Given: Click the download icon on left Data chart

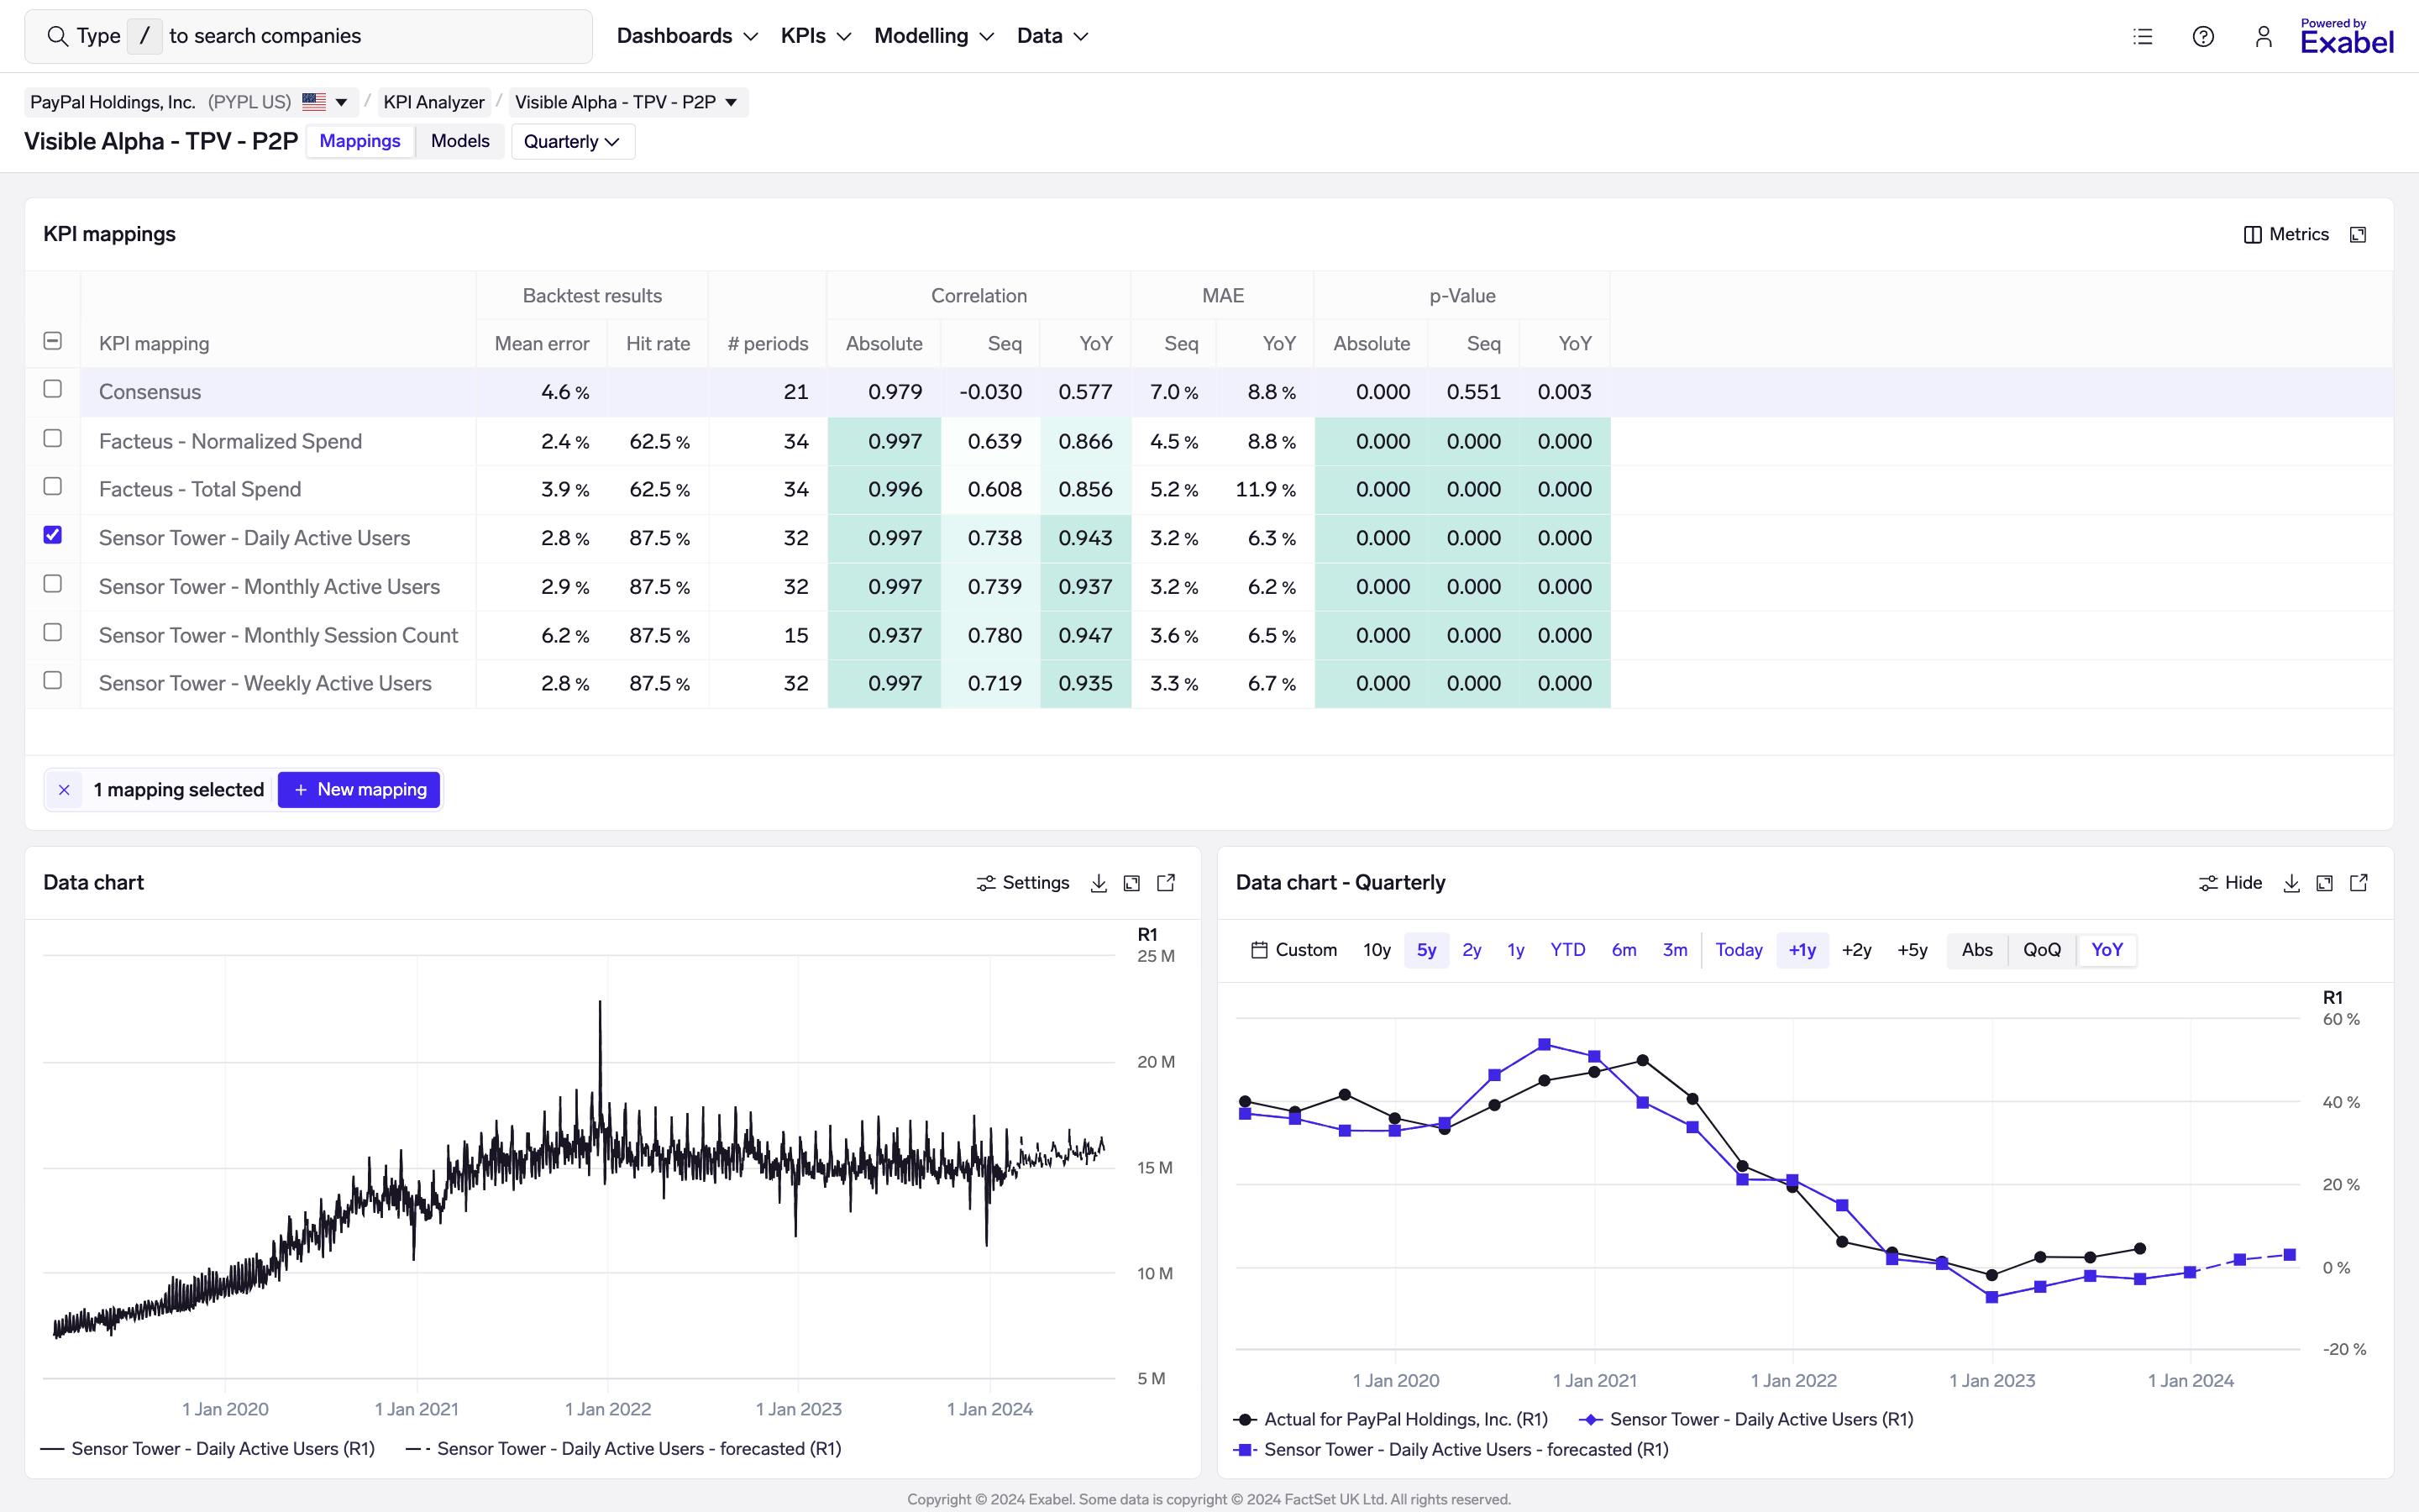Looking at the screenshot, I should [x=1100, y=881].
